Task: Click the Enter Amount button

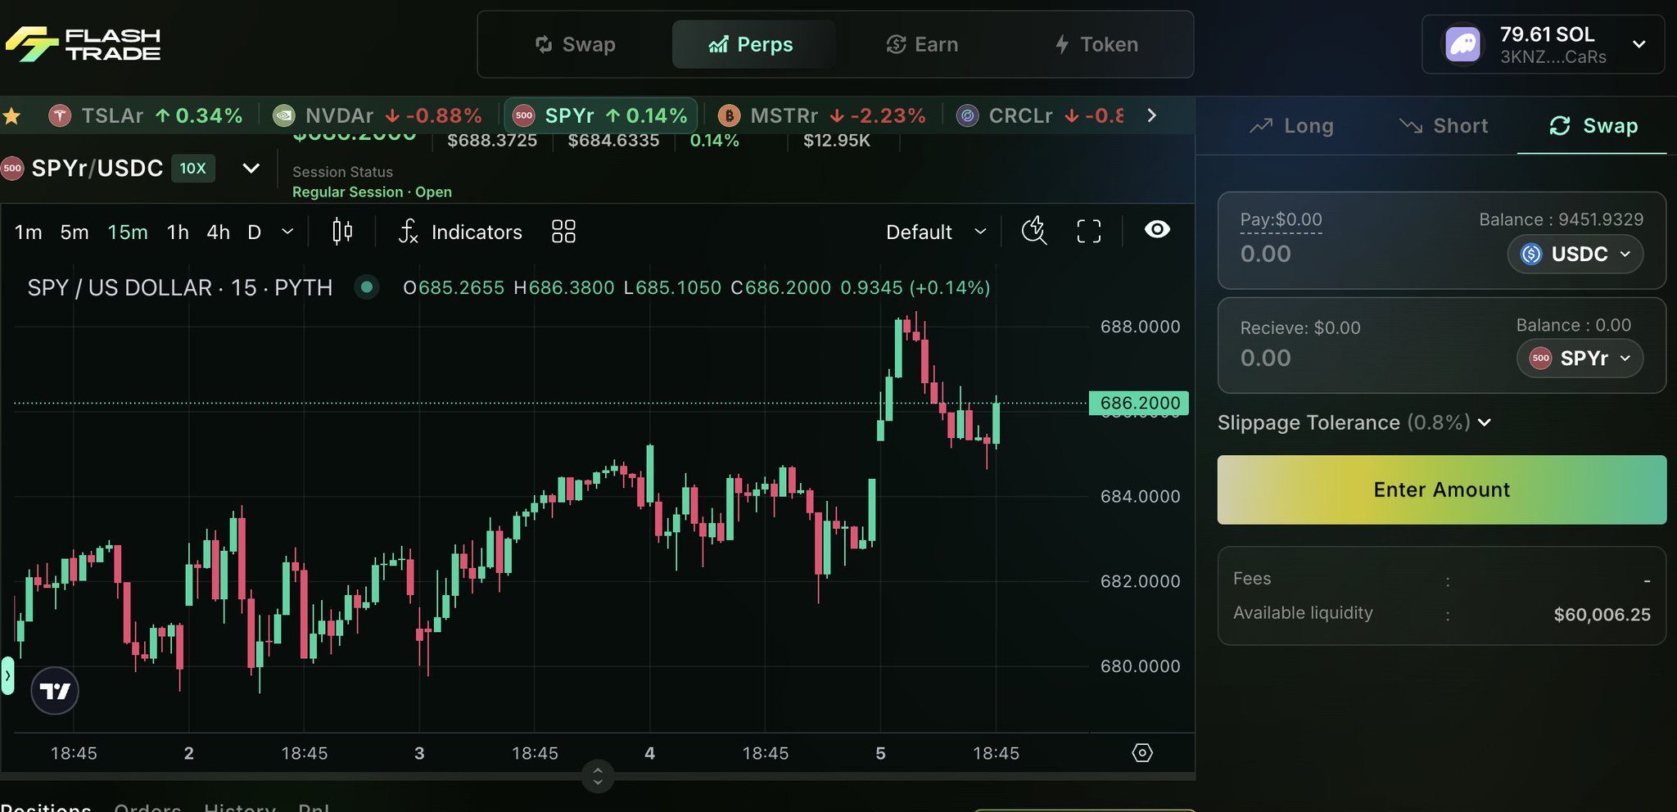Action: 1441,489
